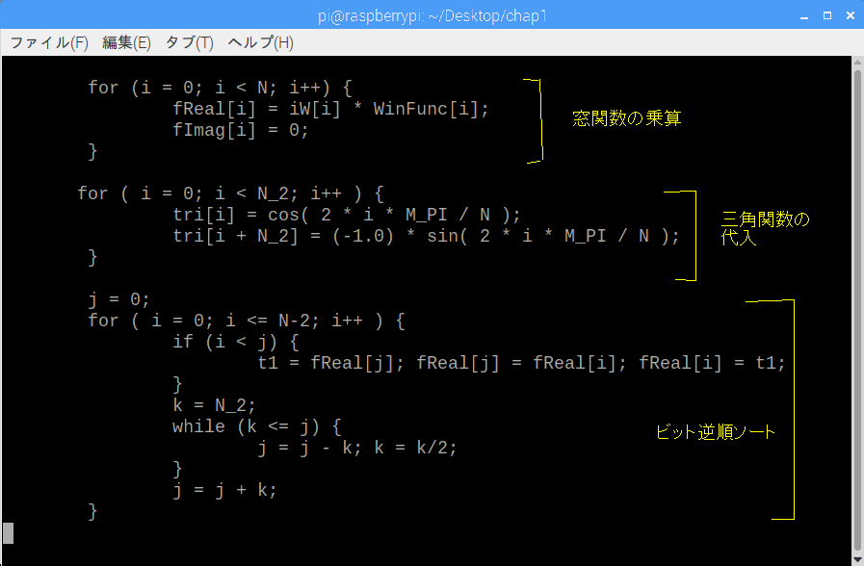Click the line 'j = j + k;'

point(224,490)
